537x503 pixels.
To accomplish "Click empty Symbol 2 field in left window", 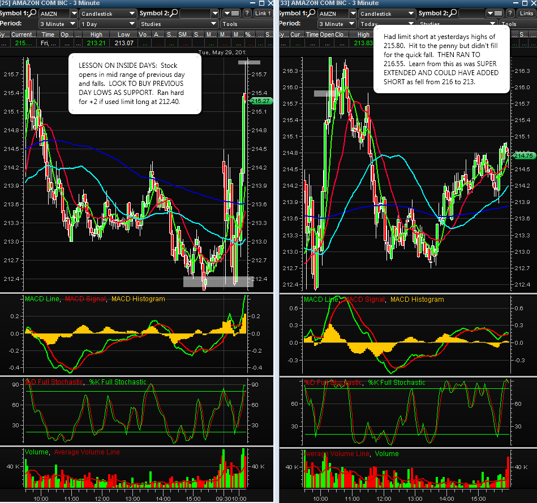I will [196, 14].
